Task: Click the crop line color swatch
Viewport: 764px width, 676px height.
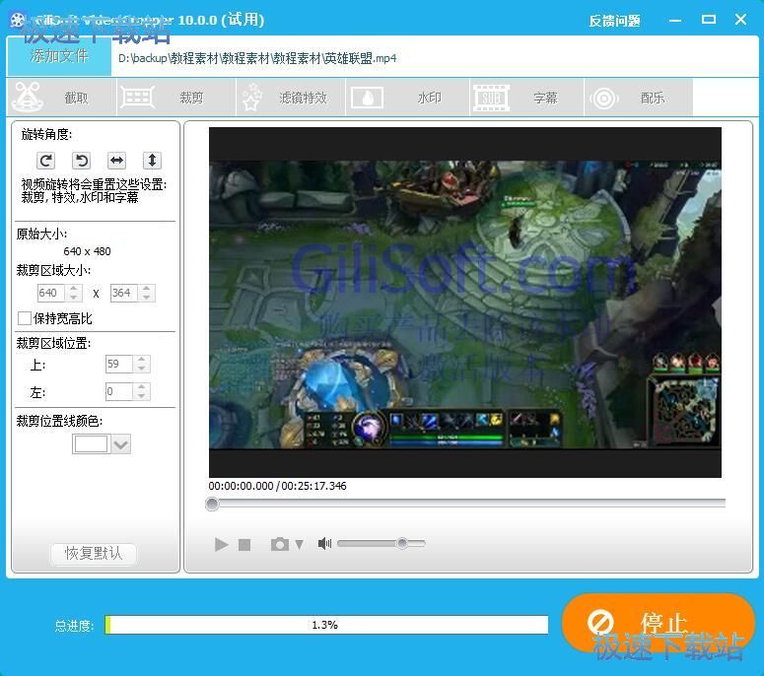Action: click(x=91, y=444)
